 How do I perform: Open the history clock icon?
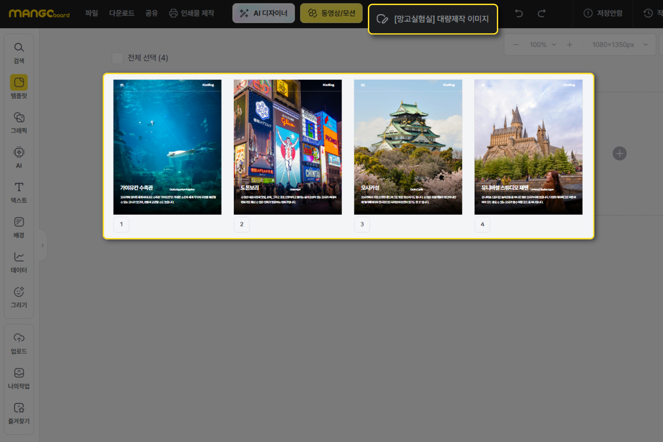[x=648, y=13]
